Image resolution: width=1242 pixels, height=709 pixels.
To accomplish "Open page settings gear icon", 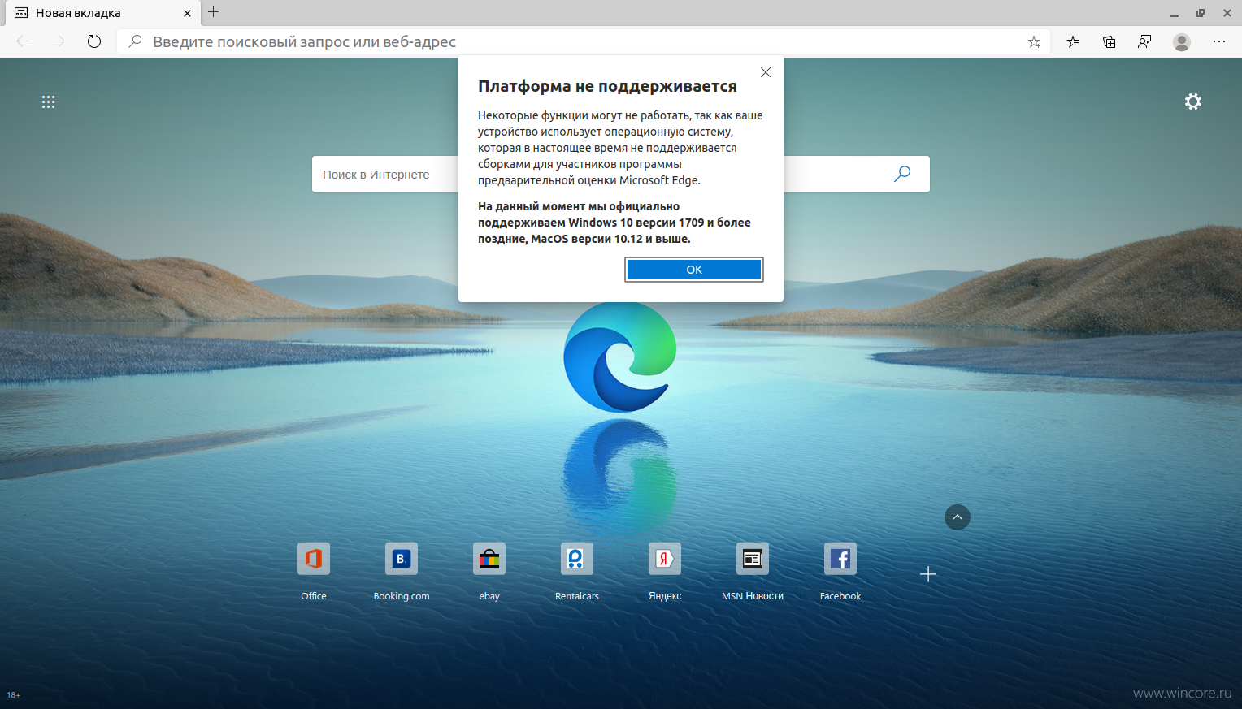I will (x=1193, y=102).
